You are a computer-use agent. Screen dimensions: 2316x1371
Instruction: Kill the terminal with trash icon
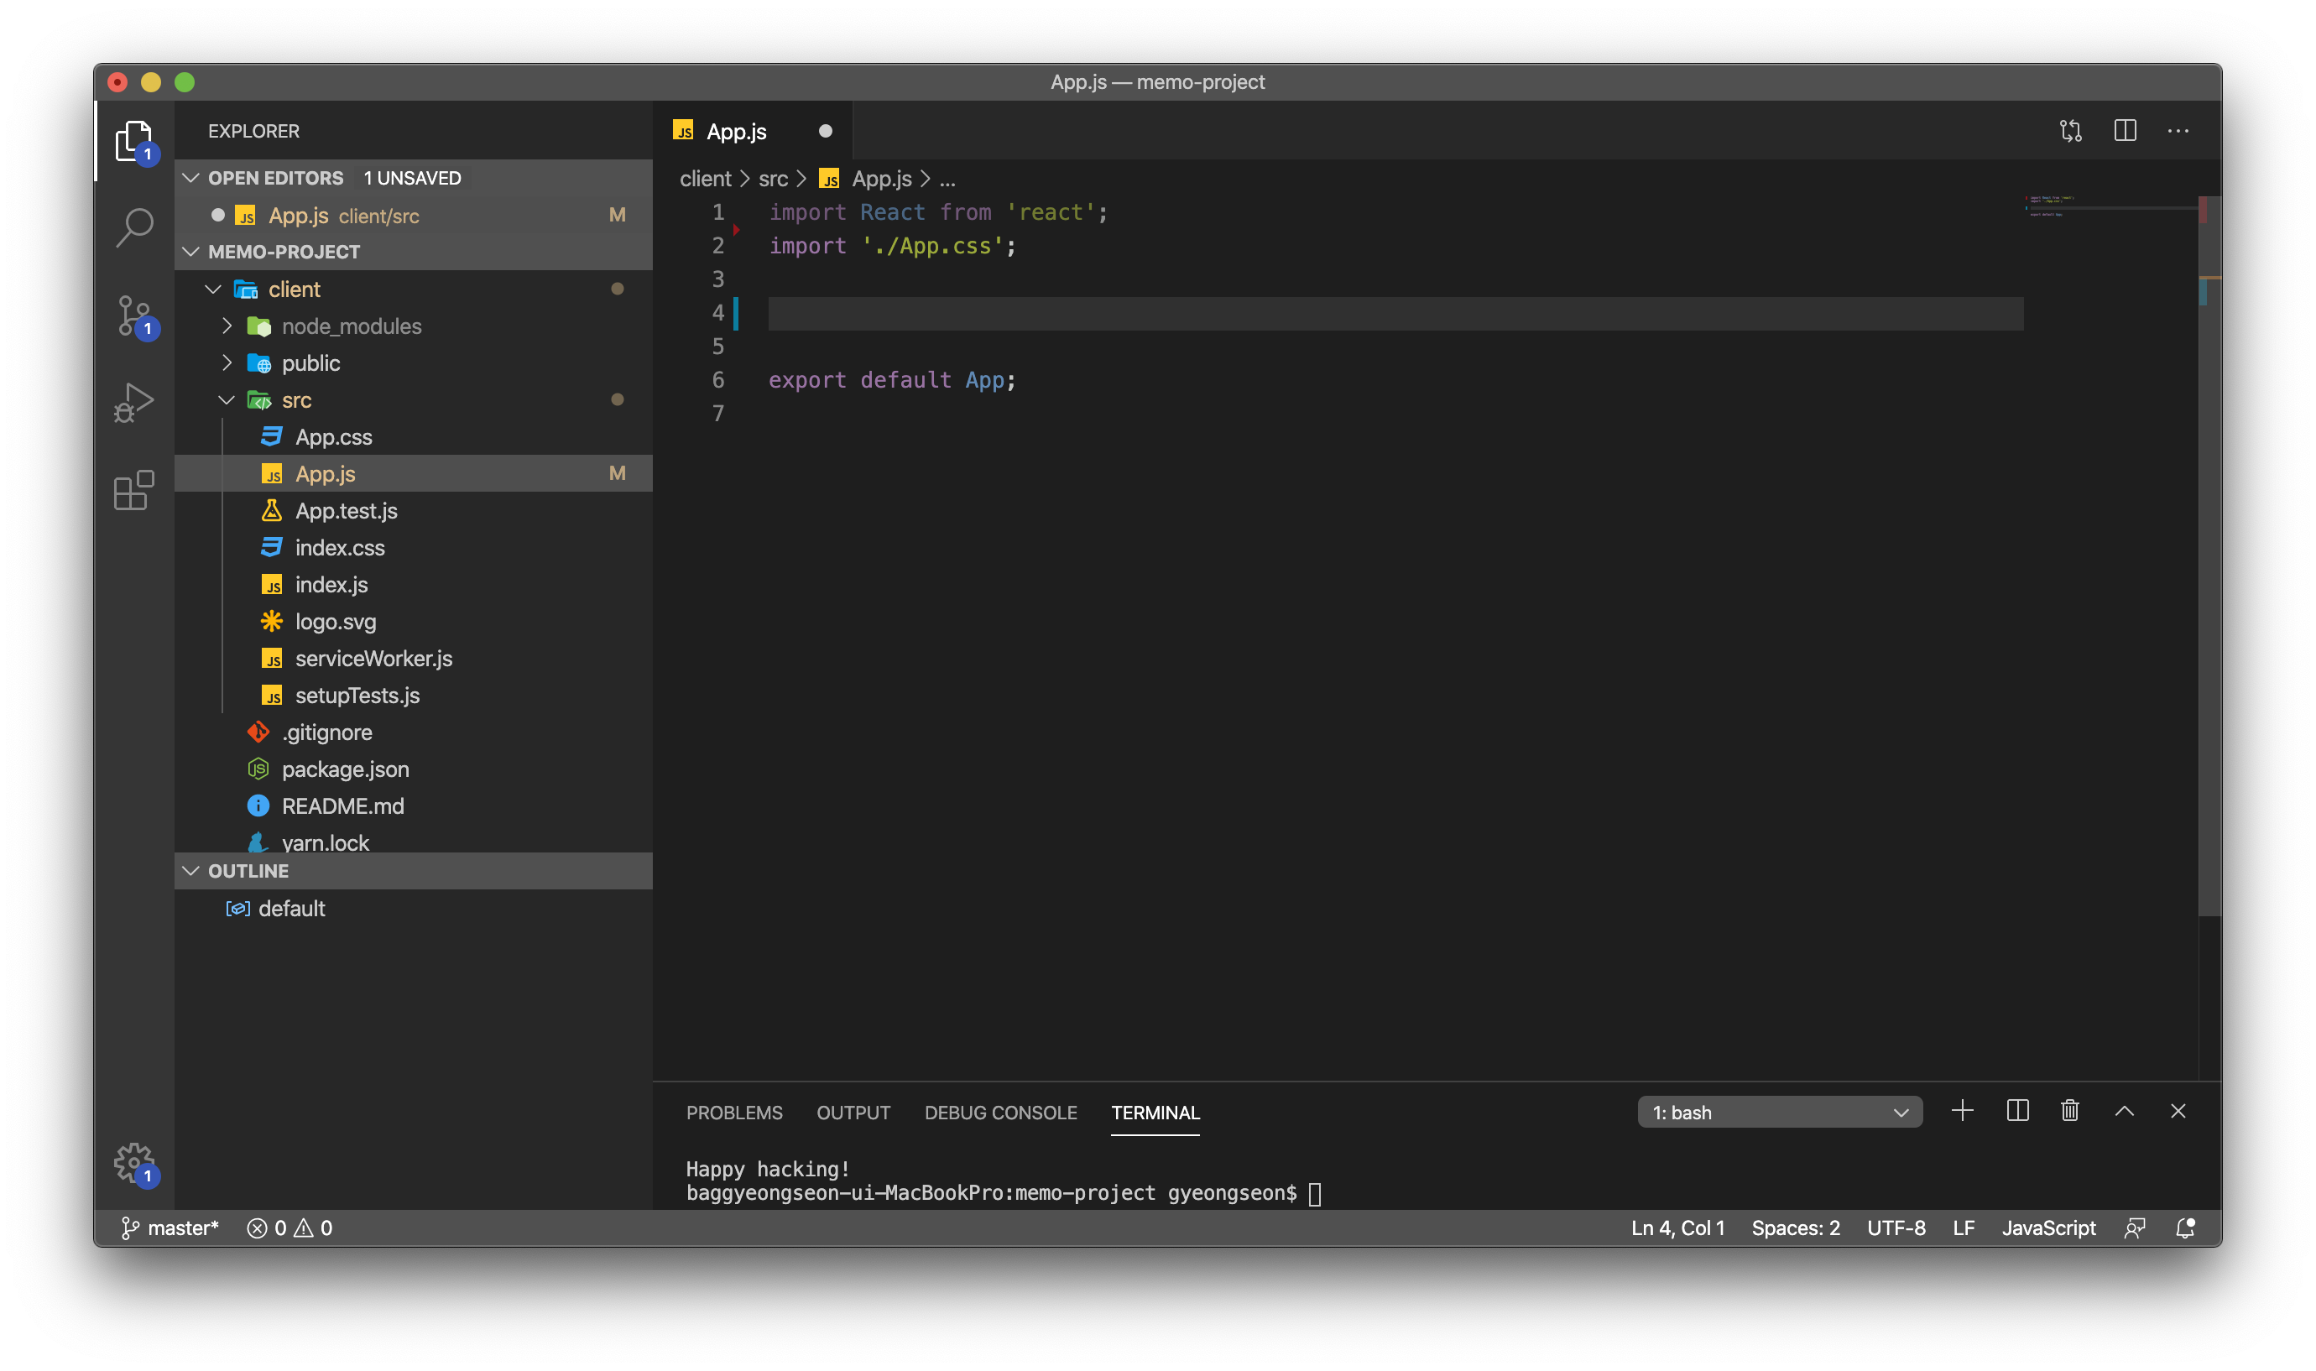tap(2069, 1112)
